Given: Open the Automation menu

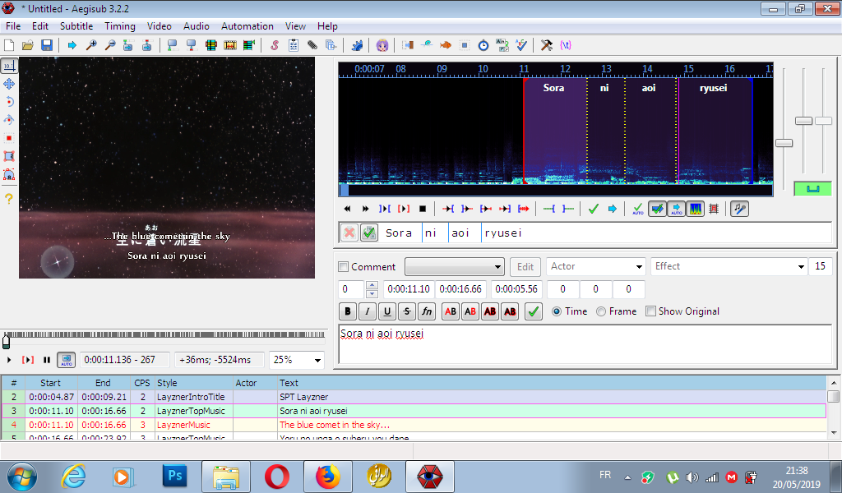Looking at the screenshot, I should click(x=247, y=26).
